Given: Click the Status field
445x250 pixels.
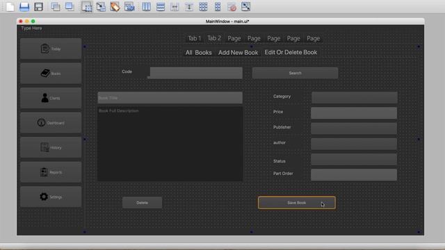Looking at the screenshot, I should point(354,159).
